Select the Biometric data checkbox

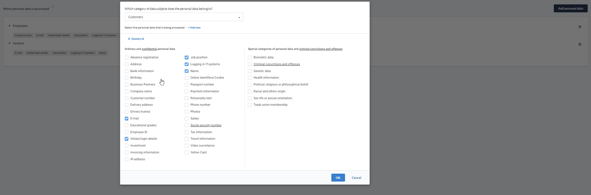250,58
